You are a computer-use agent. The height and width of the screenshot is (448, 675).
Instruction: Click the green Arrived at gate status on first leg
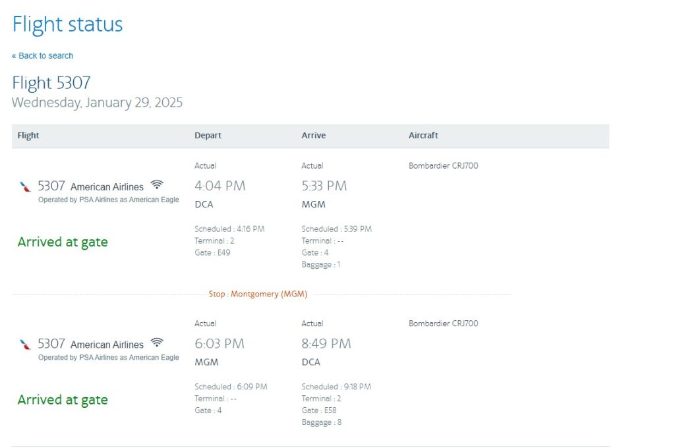pyautogui.click(x=63, y=241)
